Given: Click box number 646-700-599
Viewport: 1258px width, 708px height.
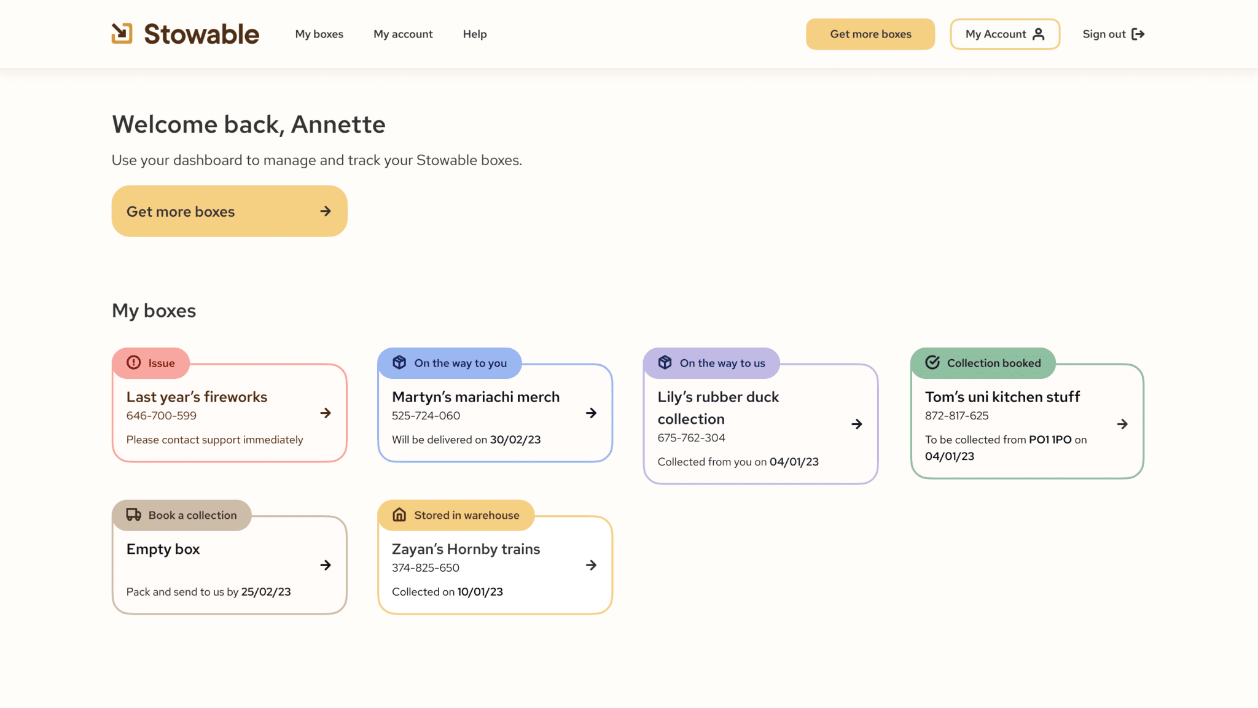Looking at the screenshot, I should point(162,416).
